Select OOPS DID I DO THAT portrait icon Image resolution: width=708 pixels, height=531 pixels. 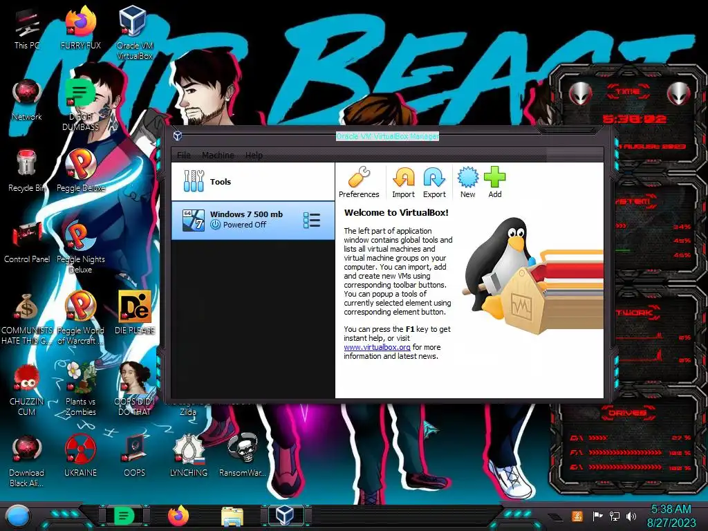coord(135,389)
